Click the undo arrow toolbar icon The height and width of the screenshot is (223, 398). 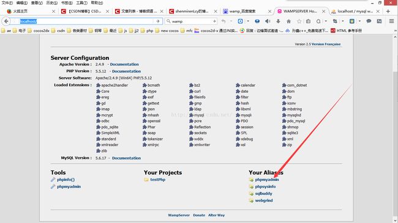[x=223, y=21]
